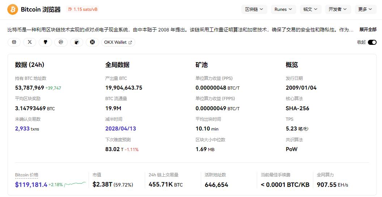The width and height of the screenshot is (382, 197).
Task: Open the CoinMarketCap icon link
Action: 61,42
